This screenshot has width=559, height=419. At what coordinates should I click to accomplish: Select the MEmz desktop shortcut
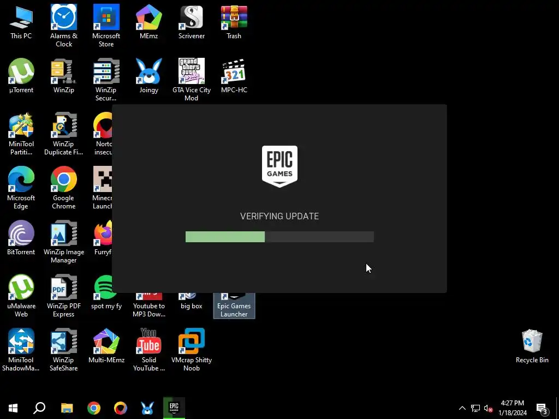pos(149,22)
